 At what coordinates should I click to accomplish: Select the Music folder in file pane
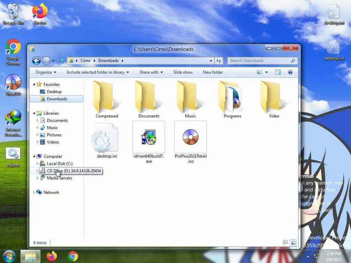click(x=191, y=100)
